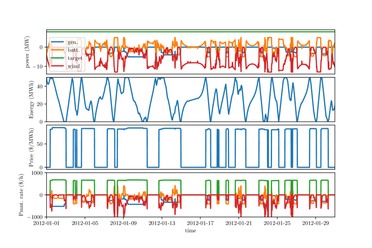Viewport: 372px width, 248px height.
Task: Select the 2012-01-21 date tick label
Action: click(239, 223)
